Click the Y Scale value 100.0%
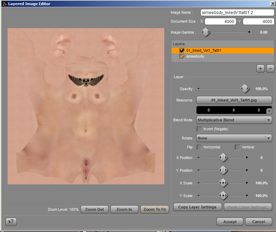 [x=261, y=196]
